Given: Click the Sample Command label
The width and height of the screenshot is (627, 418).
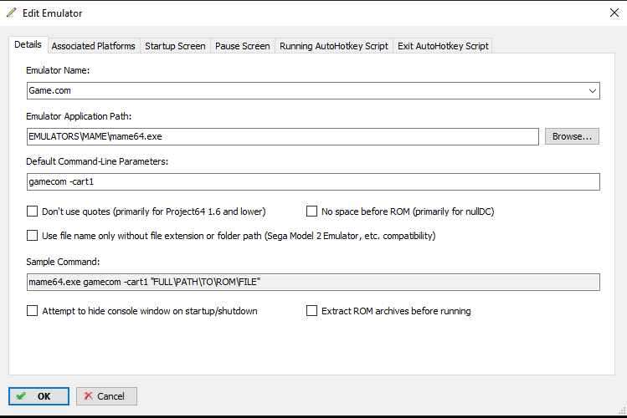Looking at the screenshot, I should click(x=63, y=262).
